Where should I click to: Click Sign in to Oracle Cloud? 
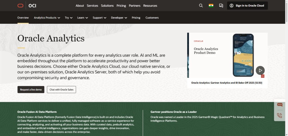[247, 6]
